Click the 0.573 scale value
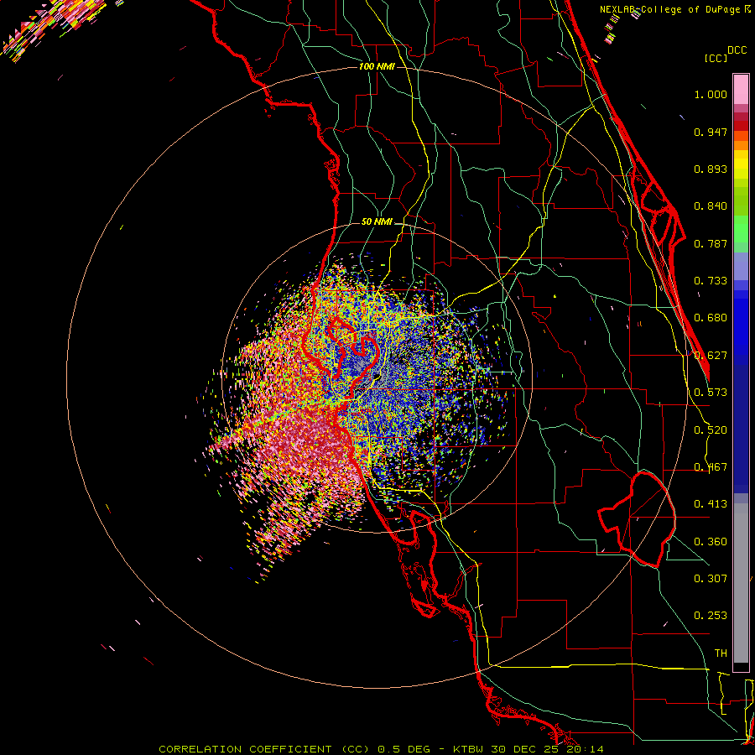Screen dimensions: 755x755 tap(711, 393)
